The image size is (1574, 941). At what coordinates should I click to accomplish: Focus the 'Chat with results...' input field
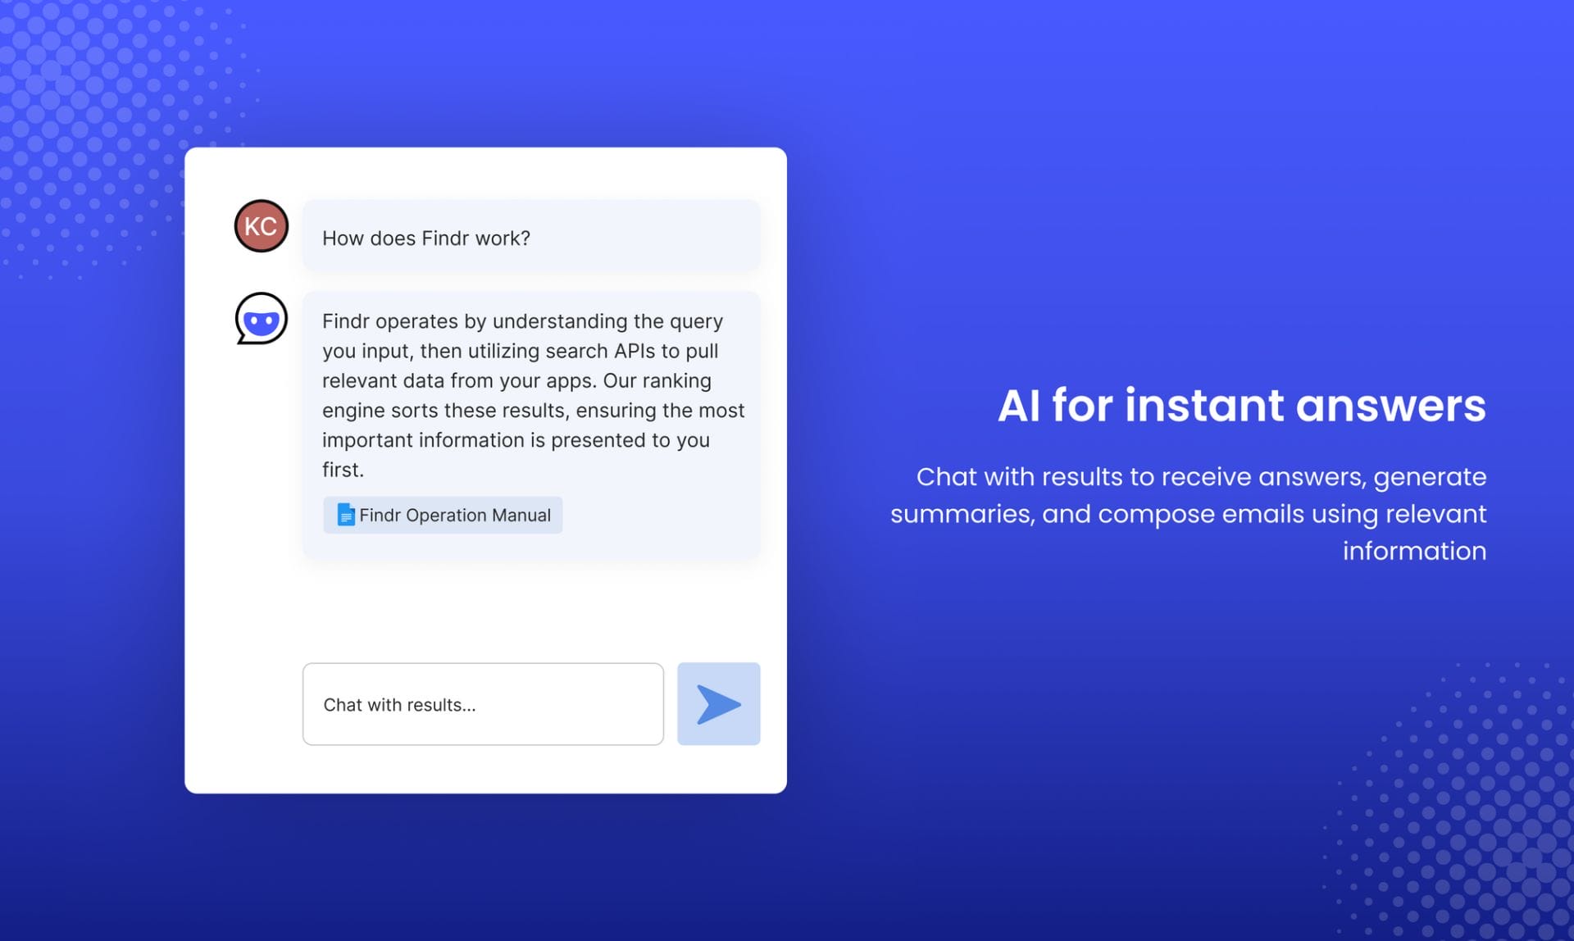482,704
